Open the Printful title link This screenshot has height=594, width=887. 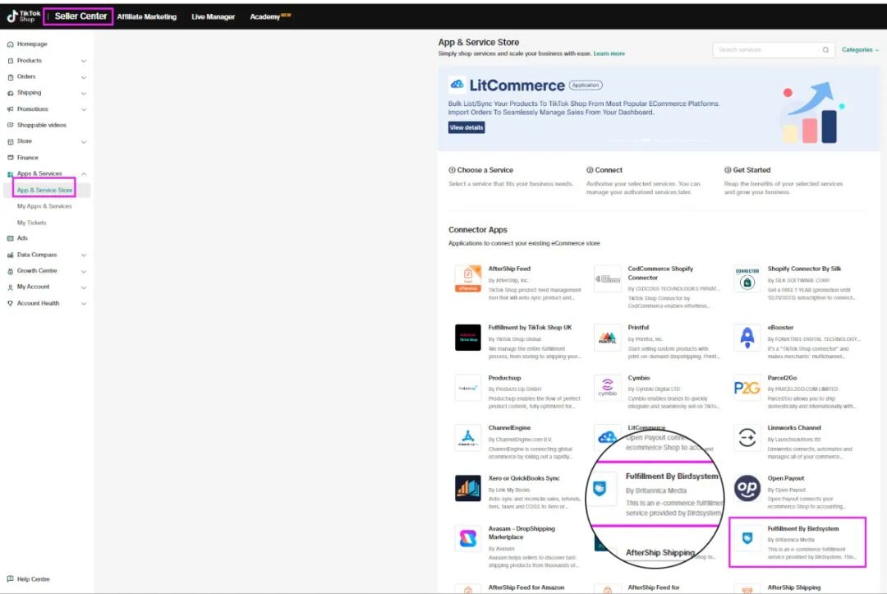pos(638,328)
